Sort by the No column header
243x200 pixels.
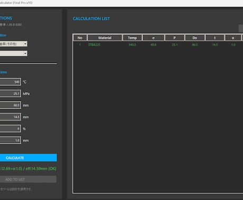80,38
